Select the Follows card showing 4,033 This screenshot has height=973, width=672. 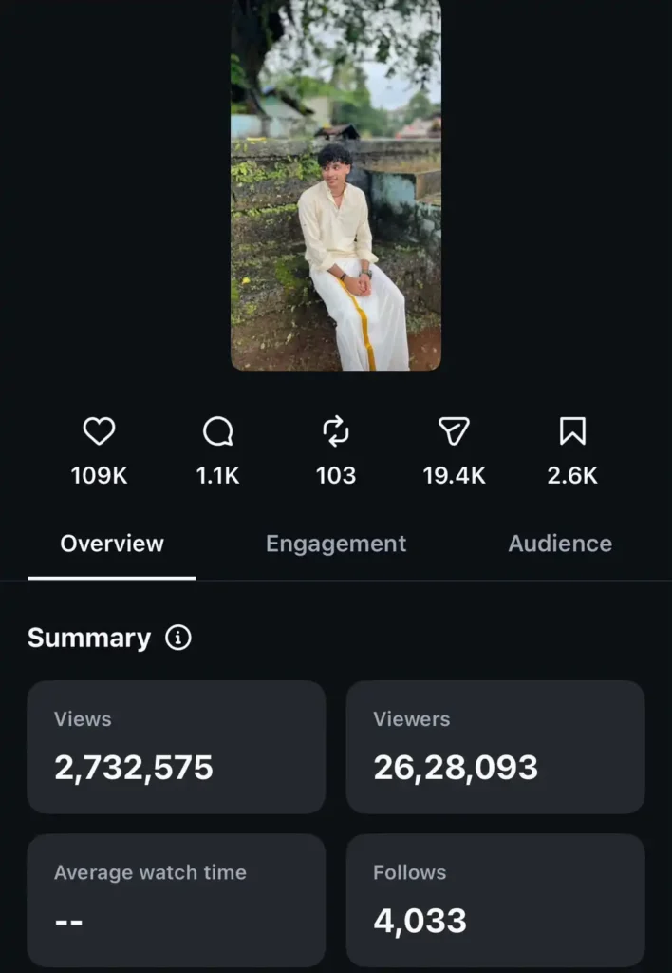point(495,901)
